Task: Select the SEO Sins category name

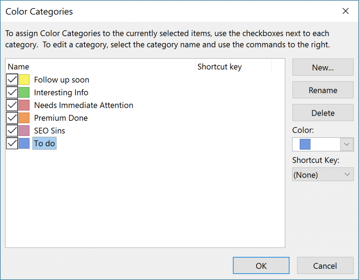Action: [49, 131]
